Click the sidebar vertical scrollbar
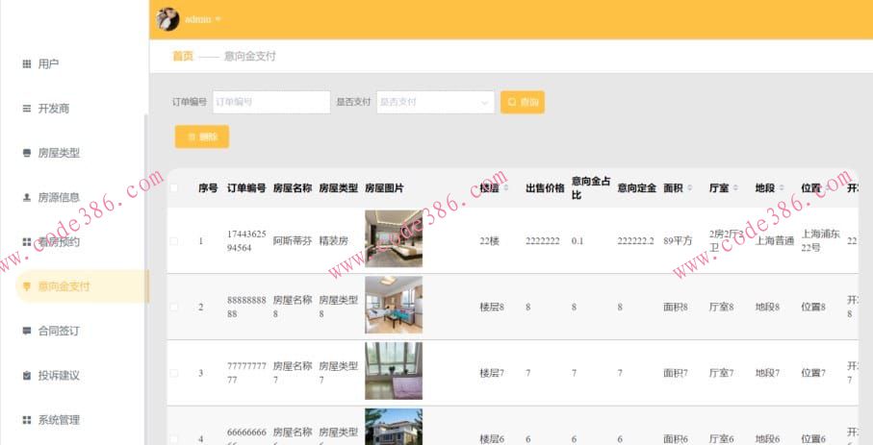The width and height of the screenshot is (873, 445). (146, 278)
